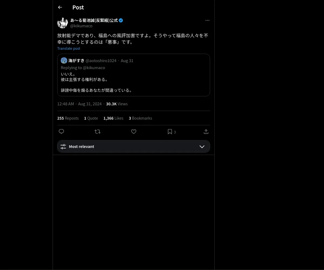Toggle the bookmark icon showing 3
This screenshot has width=324, height=270.
click(x=172, y=132)
